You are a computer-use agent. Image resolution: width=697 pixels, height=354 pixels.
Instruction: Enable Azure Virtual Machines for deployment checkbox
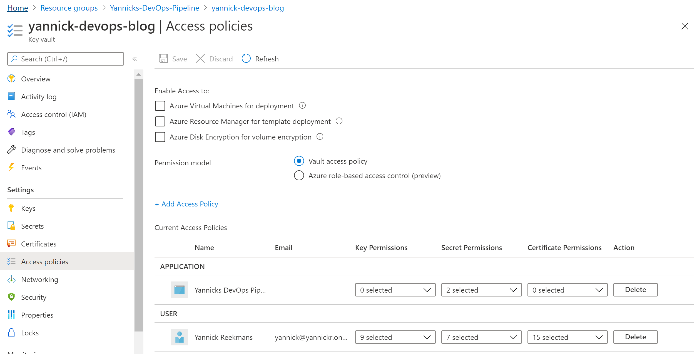[x=160, y=106]
